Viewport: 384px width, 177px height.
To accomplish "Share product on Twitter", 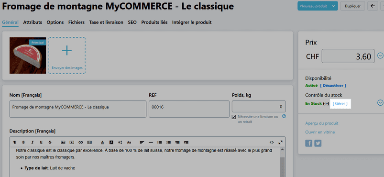I will (318, 143).
